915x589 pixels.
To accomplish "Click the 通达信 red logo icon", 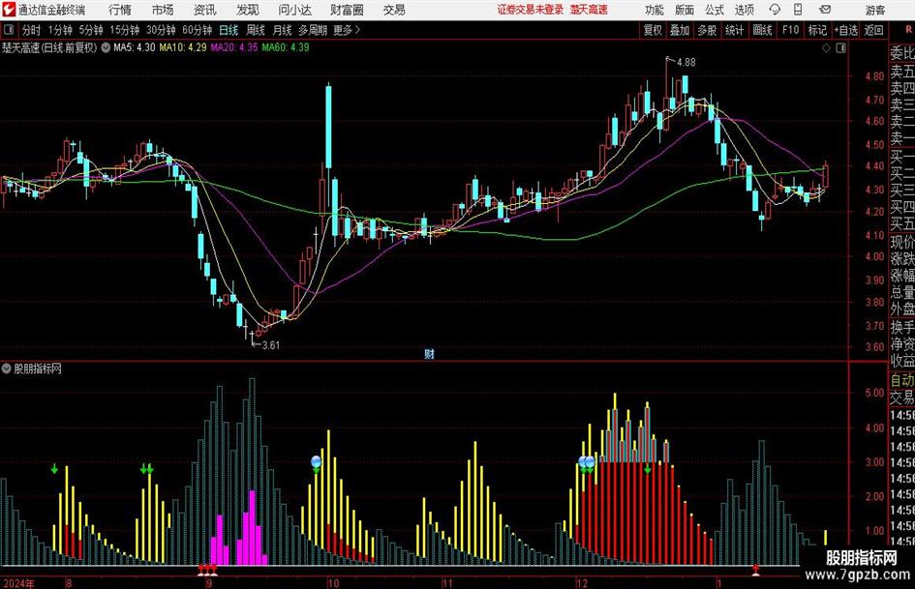I will point(8,10).
